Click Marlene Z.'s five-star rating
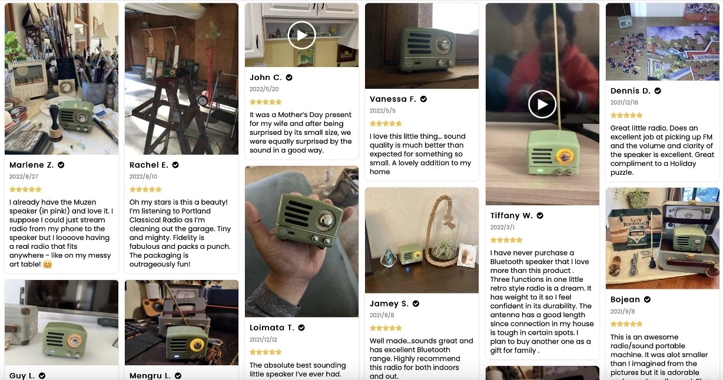Image resolution: width=723 pixels, height=380 pixels. [x=25, y=189]
